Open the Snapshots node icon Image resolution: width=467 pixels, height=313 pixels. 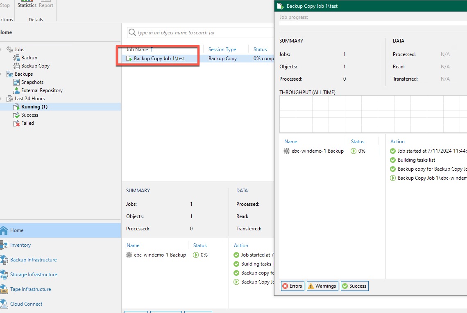(16, 82)
